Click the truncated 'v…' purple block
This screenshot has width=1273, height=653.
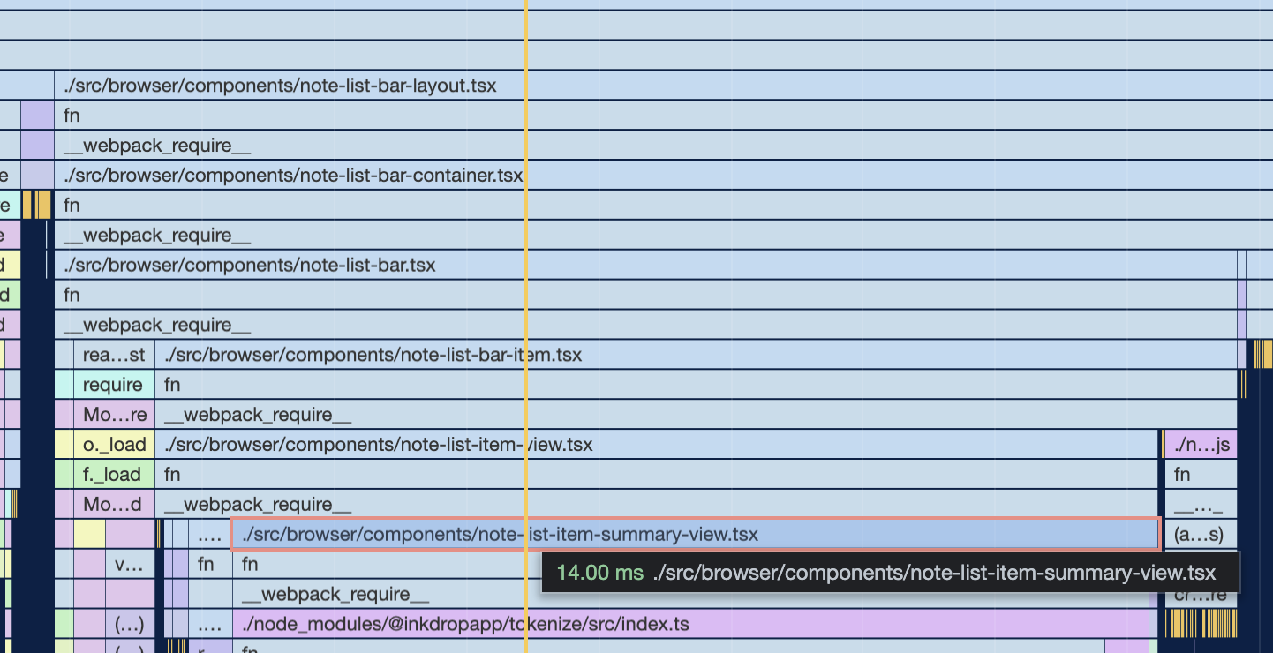click(x=131, y=565)
